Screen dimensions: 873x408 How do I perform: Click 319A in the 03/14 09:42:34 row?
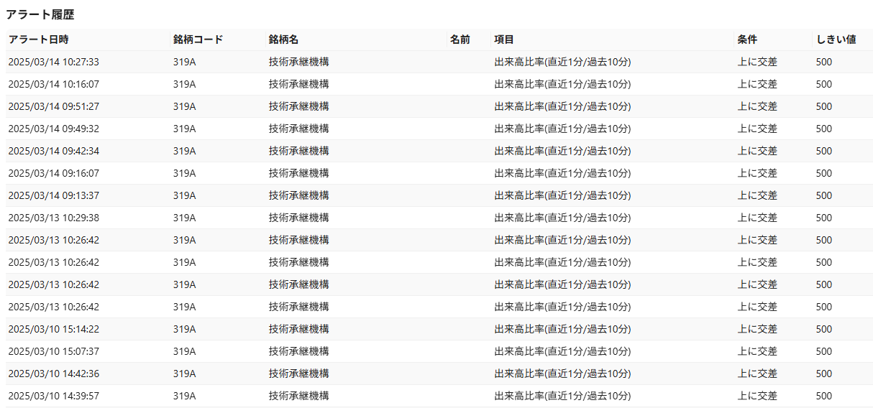tap(185, 151)
